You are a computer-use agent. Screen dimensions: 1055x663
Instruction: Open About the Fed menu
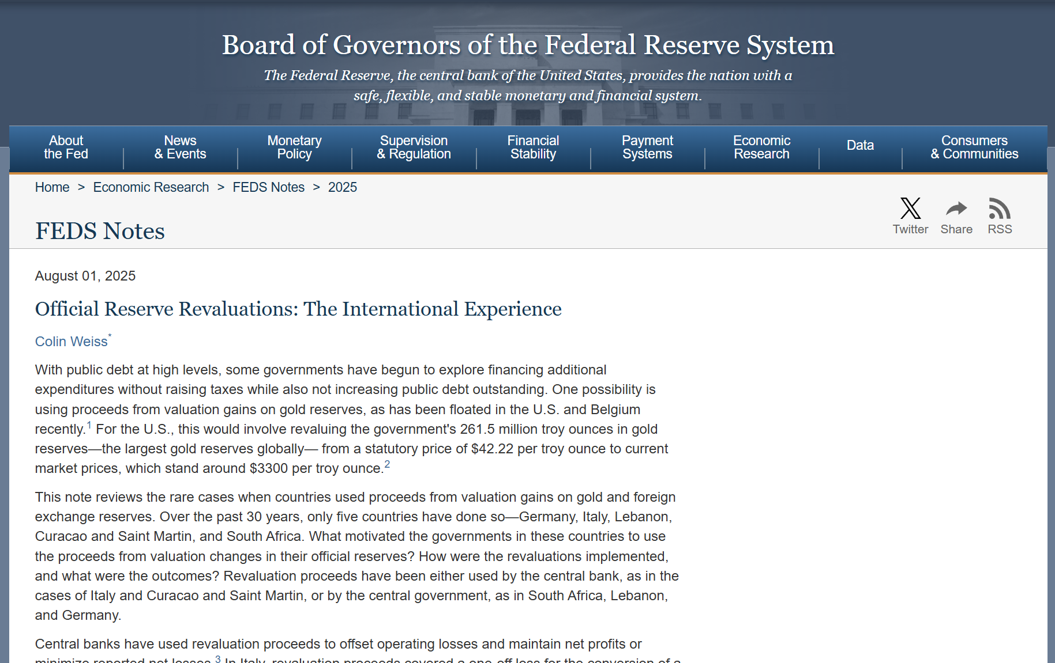tap(66, 147)
